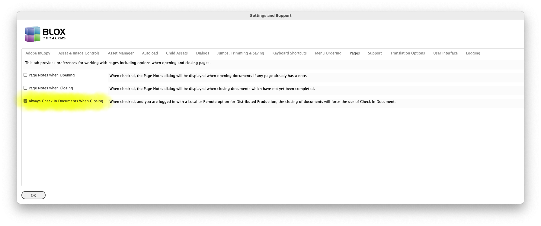Image resolution: width=541 pixels, height=226 pixels.
Task: Click the OK button
Action: pos(34,195)
